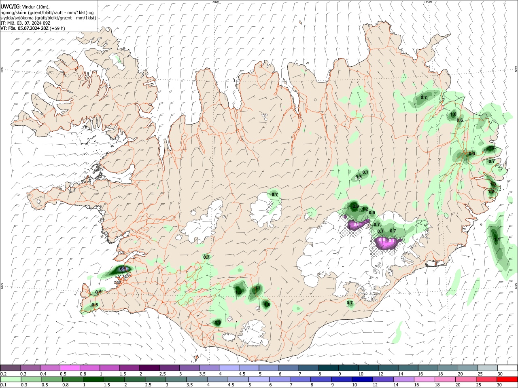Image resolution: width=518 pixels, height=388 pixels.
Task: Click the 20W longitude label
Action: tap(215, 2)
